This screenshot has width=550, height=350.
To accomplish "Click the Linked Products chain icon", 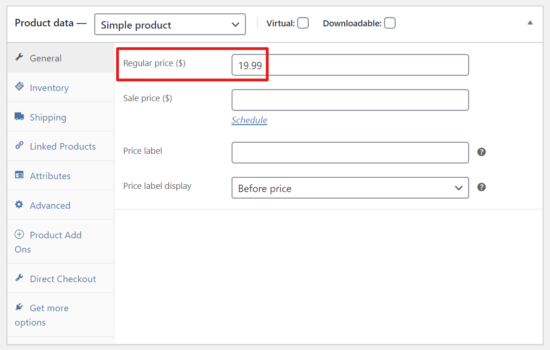I will click(x=19, y=145).
